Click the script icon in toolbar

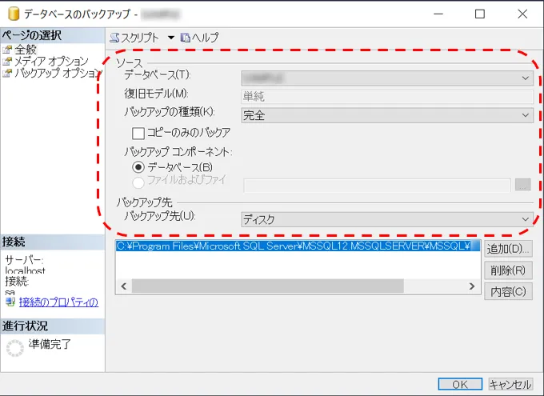point(114,38)
